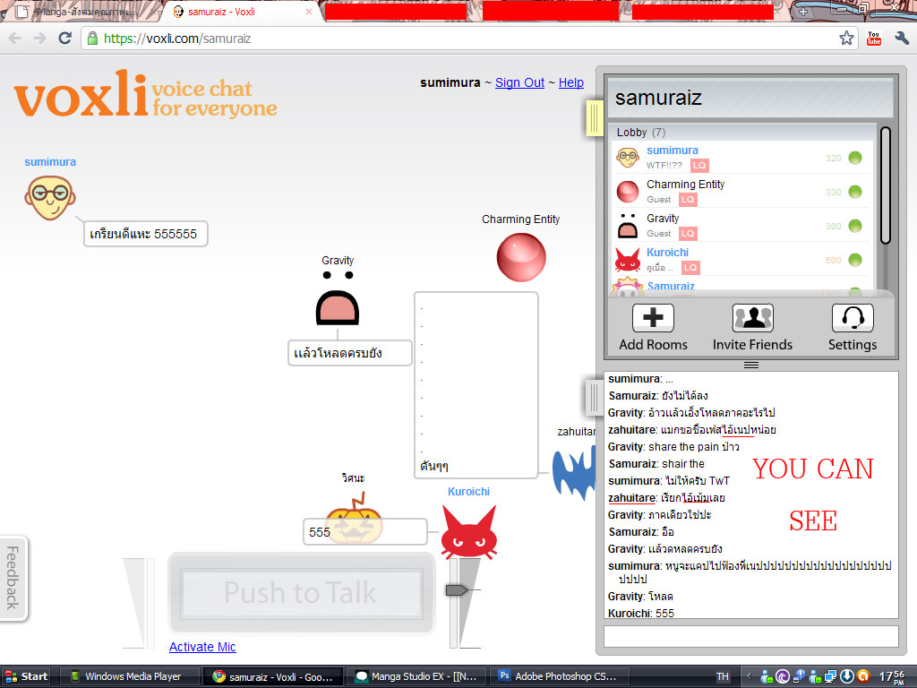
Task: Collapse side panel with yellow handle
Action: point(595,118)
